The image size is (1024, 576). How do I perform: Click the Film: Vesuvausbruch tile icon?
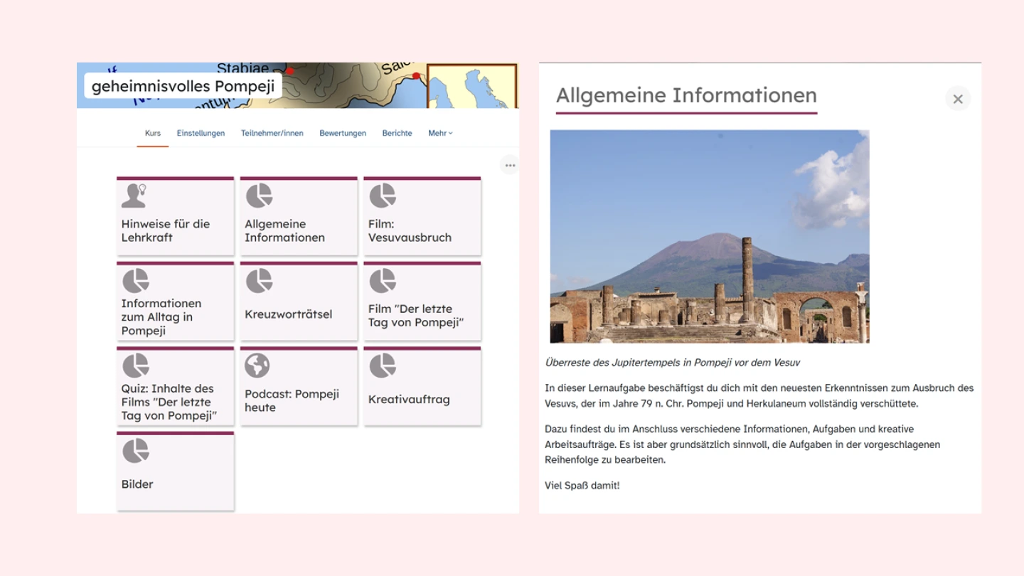383,196
